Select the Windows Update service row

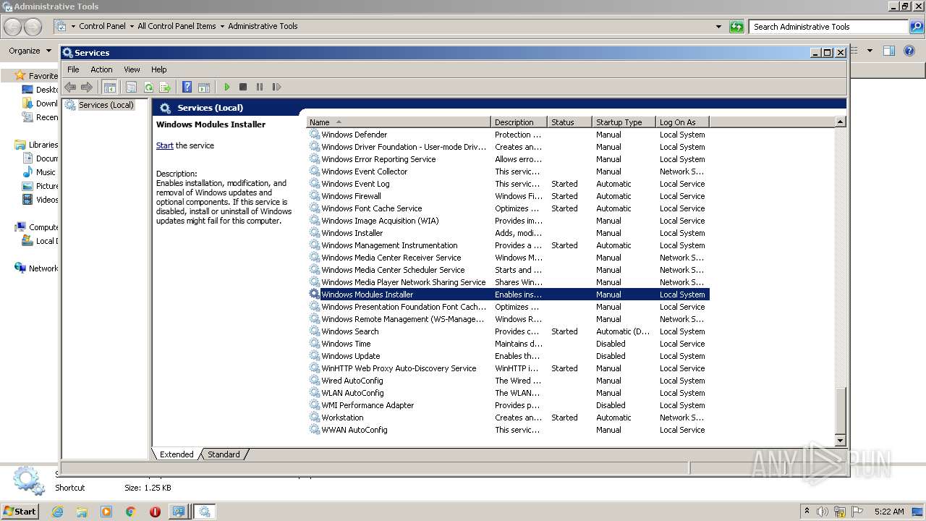tap(508, 356)
